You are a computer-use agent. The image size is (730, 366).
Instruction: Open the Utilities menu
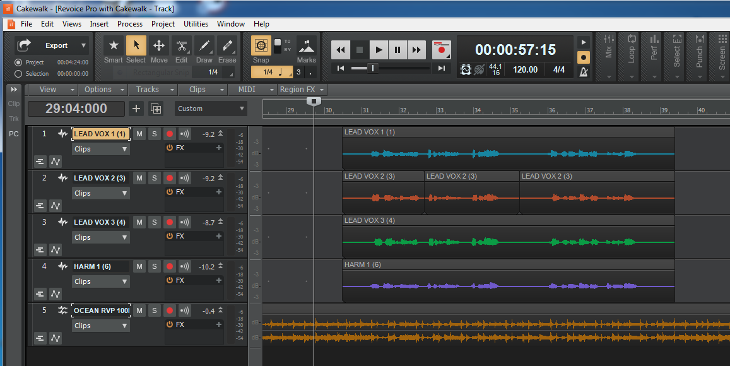(196, 24)
